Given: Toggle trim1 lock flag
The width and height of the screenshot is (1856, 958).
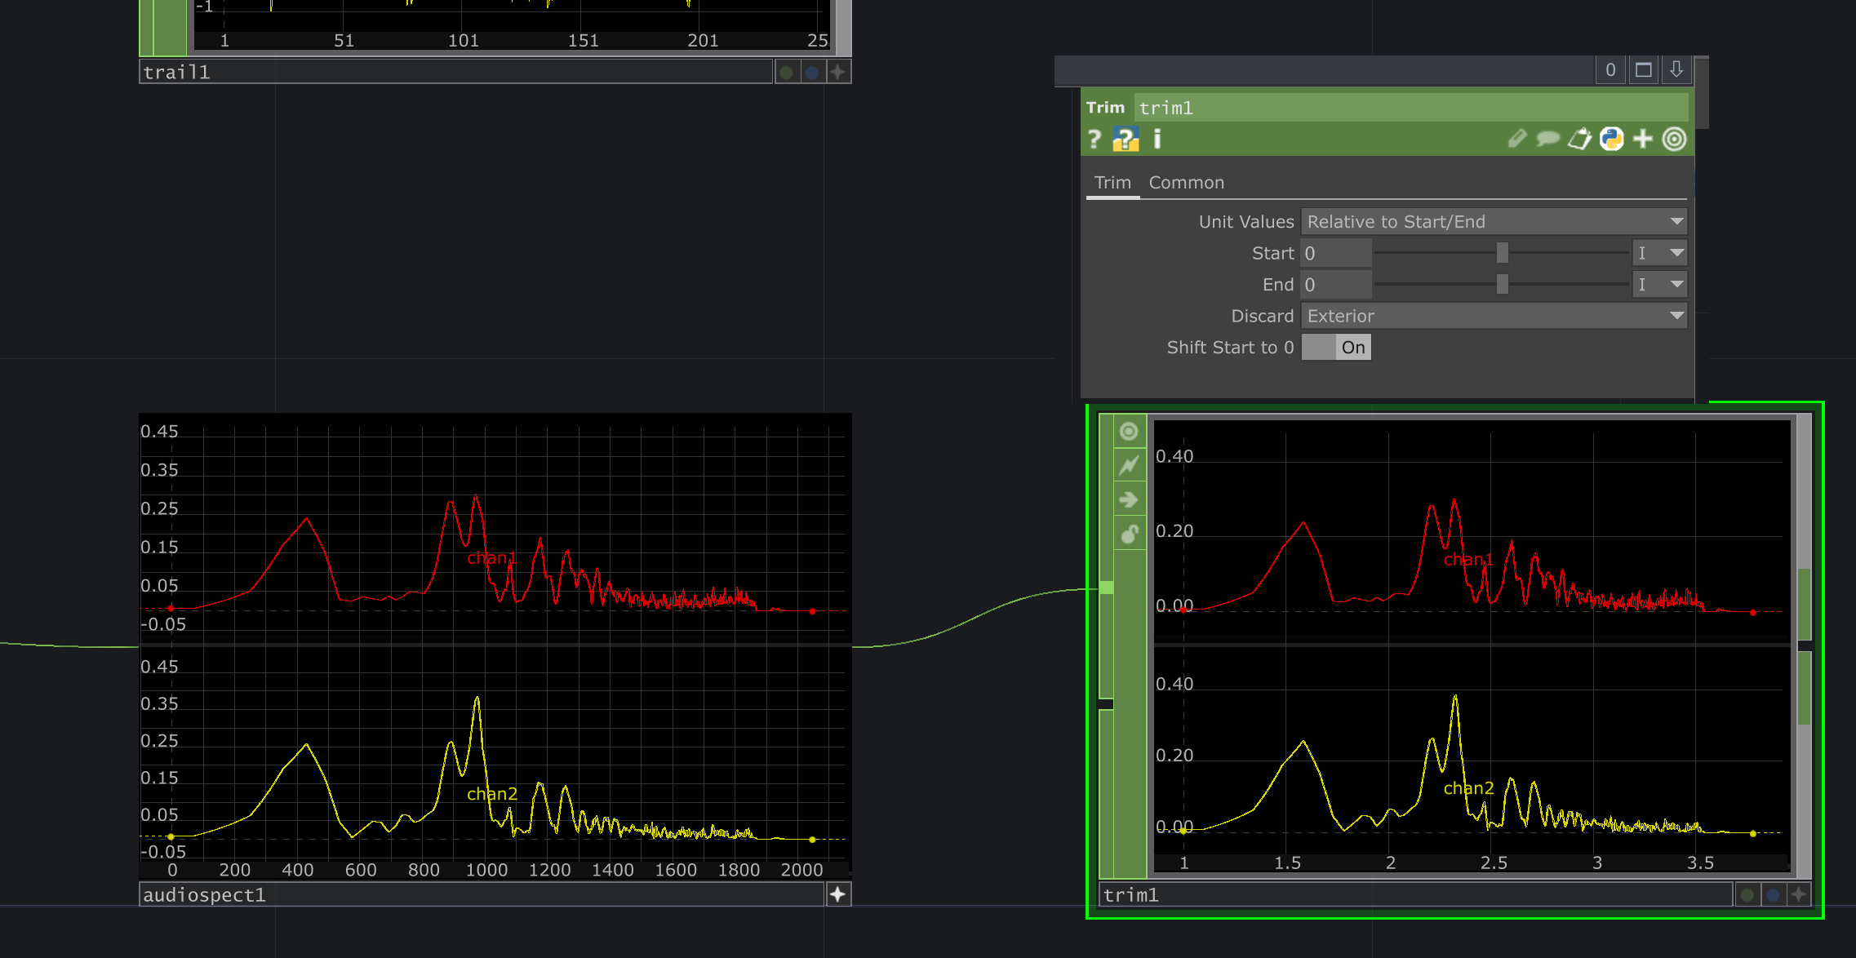Looking at the screenshot, I should (1129, 534).
